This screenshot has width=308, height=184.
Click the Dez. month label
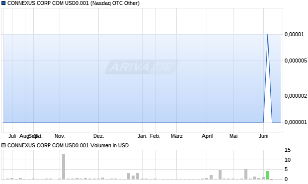(98, 136)
